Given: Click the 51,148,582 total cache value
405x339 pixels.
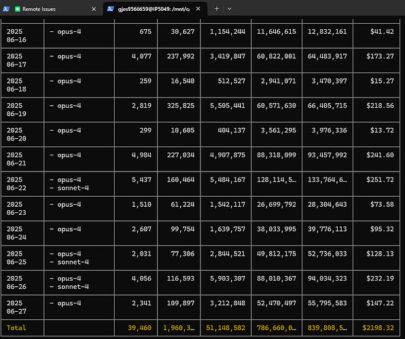Looking at the screenshot, I should pos(226,327).
